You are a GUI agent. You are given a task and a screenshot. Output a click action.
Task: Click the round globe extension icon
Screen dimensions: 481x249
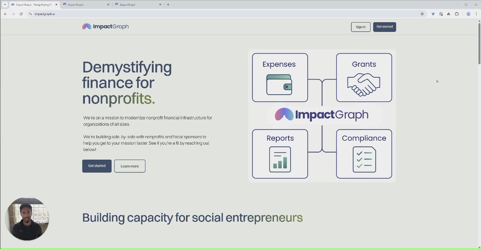pyautogui.click(x=441, y=14)
